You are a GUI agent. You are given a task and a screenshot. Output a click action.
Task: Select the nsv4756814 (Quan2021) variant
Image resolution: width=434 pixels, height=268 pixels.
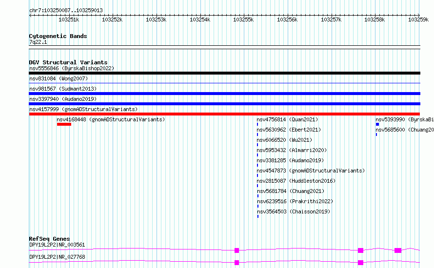[x=287, y=119]
